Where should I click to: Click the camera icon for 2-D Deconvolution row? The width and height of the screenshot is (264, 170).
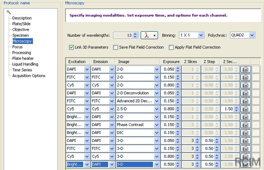pyautogui.click(x=245, y=93)
